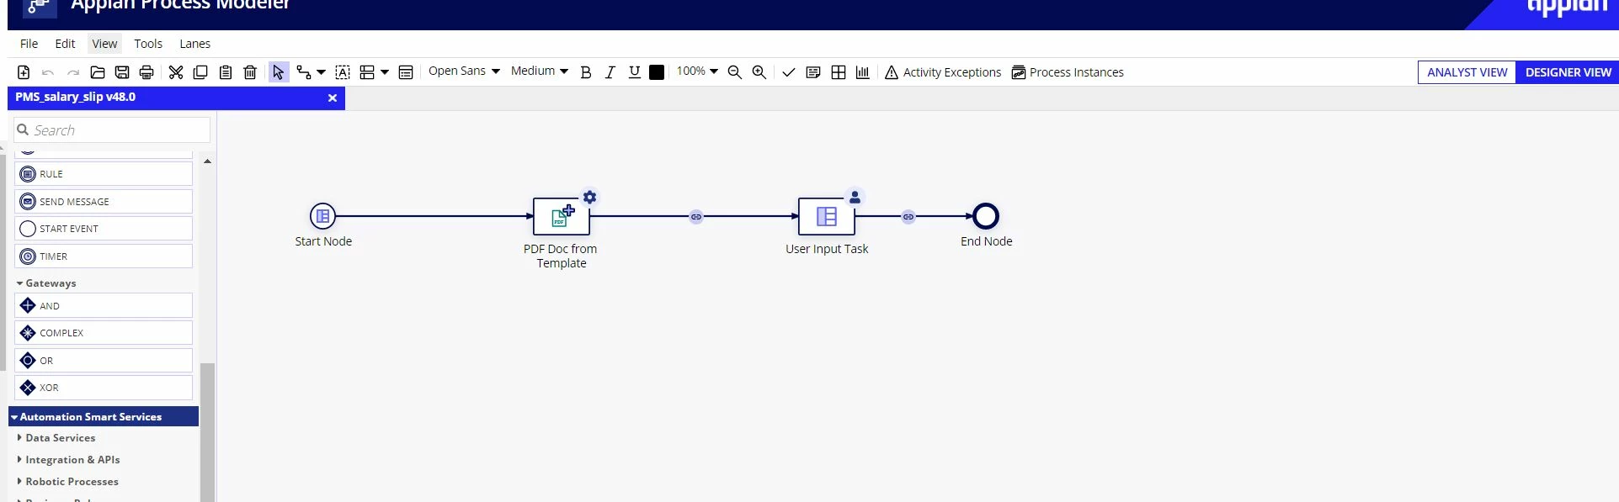Select the End Node on canvas
Image resolution: width=1619 pixels, height=502 pixels.
point(986,216)
